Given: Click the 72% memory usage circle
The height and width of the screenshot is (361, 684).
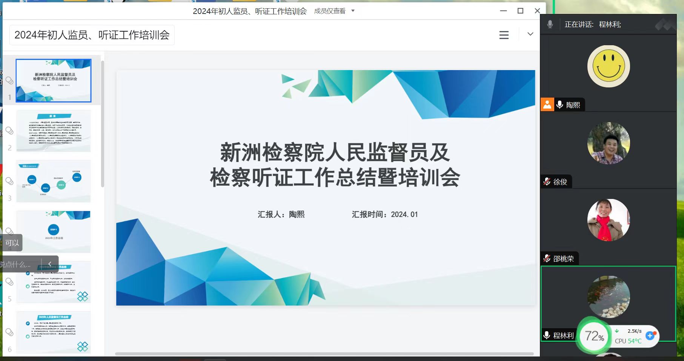Looking at the screenshot, I should [594, 336].
